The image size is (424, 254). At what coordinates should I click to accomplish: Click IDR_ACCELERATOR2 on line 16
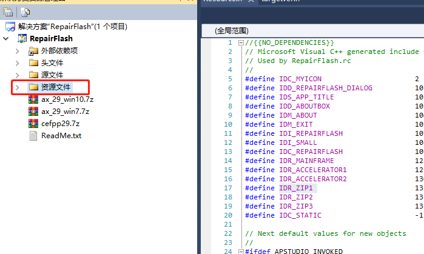pyautogui.click(x=313, y=179)
